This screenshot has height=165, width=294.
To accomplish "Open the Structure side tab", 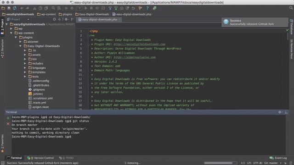I will (2, 49).
